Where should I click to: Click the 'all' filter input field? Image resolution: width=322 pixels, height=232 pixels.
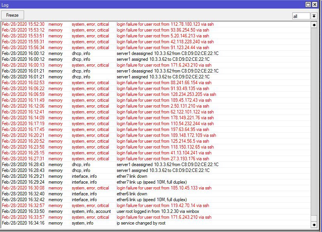coord(301,16)
